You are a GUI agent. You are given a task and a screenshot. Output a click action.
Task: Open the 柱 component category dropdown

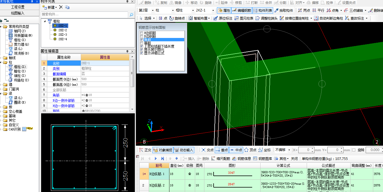tap(173, 11)
